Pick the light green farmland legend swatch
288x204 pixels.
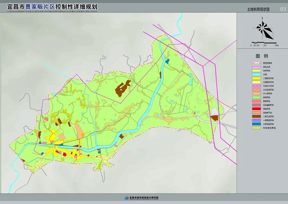point(256,71)
